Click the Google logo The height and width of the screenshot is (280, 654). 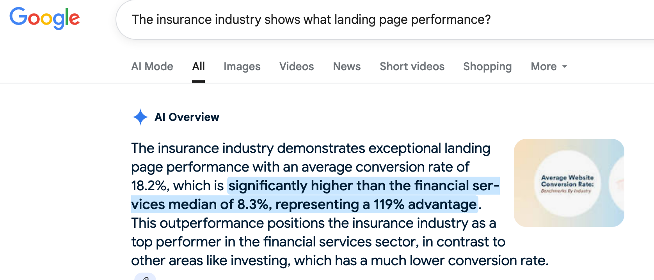click(x=44, y=18)
